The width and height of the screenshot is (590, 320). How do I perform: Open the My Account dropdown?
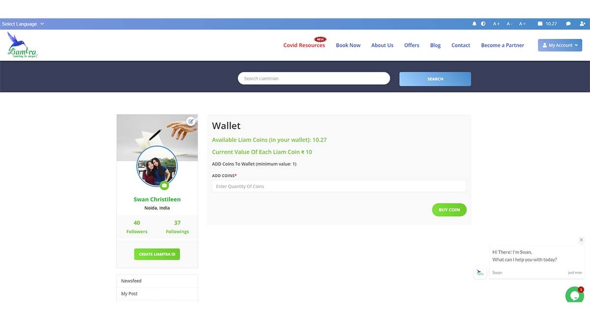[560, 45]
